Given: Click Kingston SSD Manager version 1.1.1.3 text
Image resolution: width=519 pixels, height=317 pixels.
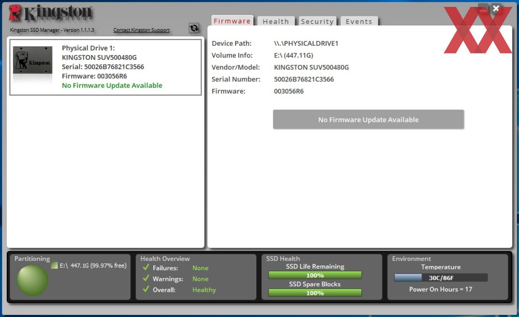Looking at the screenshot, I should click(52, 30).
